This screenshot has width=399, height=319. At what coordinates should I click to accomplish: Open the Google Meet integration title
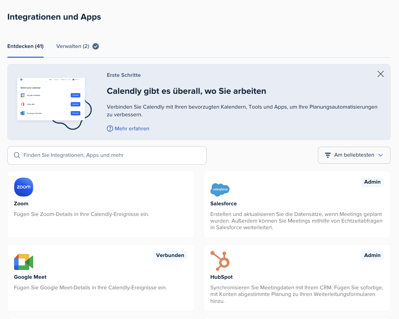pyautogui.click(x=30, y=277)
